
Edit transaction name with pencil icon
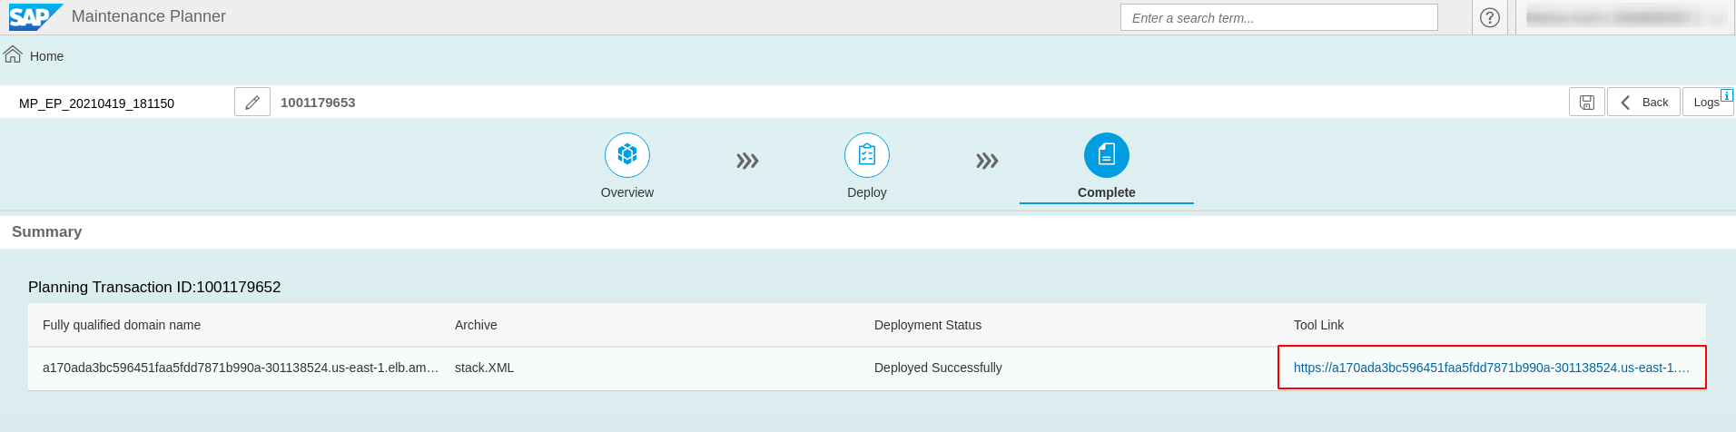252,102
